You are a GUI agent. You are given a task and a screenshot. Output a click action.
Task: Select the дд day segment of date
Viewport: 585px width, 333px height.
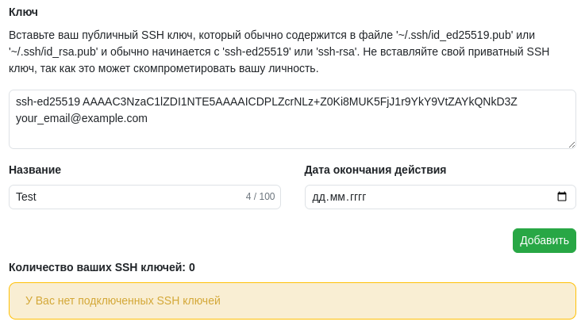(319, 197)
